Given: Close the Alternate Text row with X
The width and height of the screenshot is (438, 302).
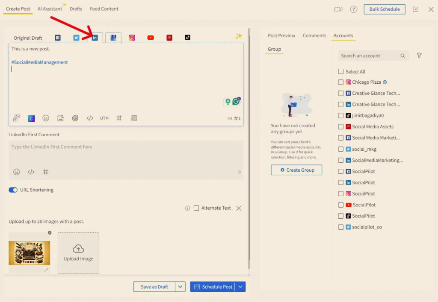Looking at the screenshot, I should click(239, 208).
